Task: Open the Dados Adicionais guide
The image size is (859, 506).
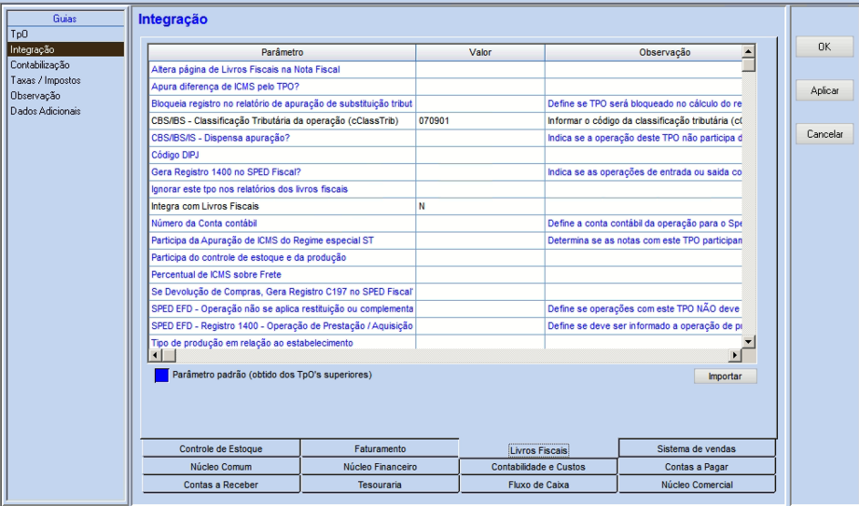Action: pyautogui.click(x=45, y=111)
